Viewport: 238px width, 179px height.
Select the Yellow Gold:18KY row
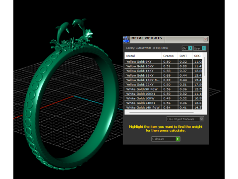tap(163, 76)
